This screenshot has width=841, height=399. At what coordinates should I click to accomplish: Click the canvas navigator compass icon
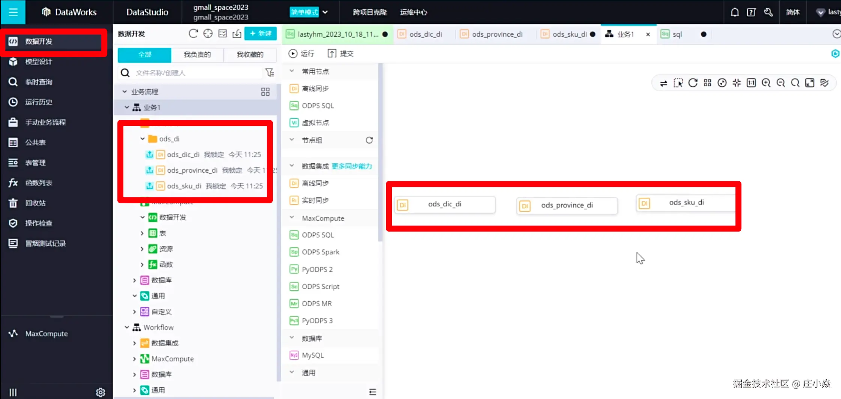tap(722, 83)
